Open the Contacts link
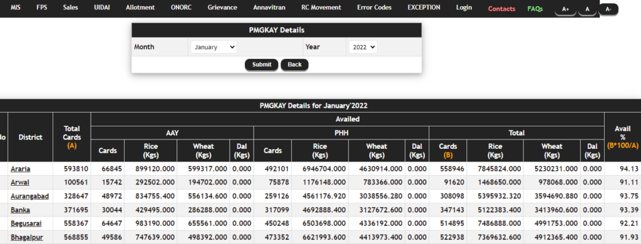 (x=501, y=9)
